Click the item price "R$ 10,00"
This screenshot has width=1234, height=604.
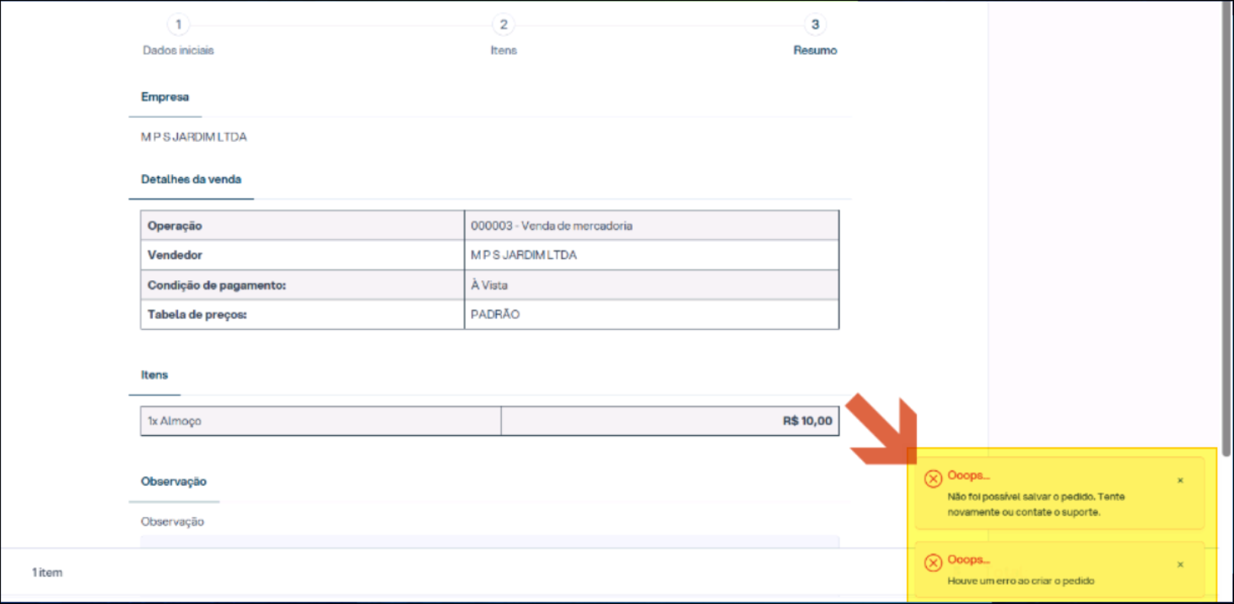[808, 421]
